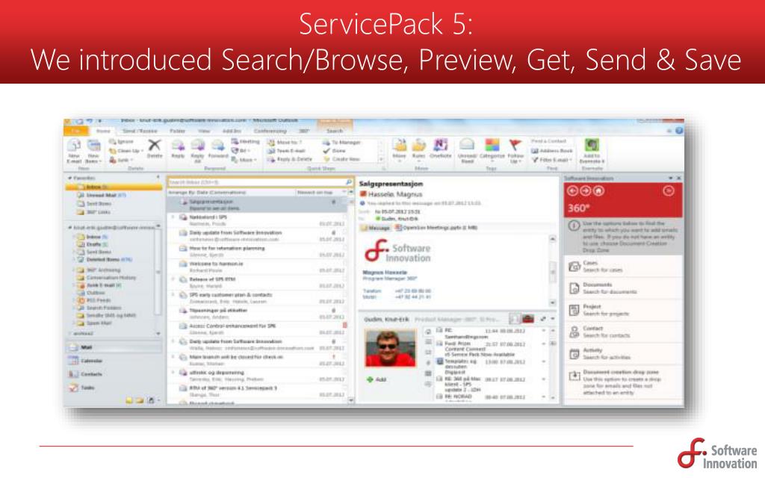Open the Tasks navigation button
Viewport: 765px width, 478px height.
coord(114,388)
